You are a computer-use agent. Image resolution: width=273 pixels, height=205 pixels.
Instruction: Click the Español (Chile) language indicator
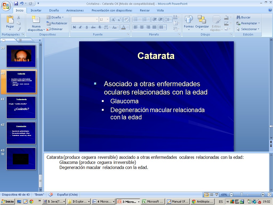point(67,195)
